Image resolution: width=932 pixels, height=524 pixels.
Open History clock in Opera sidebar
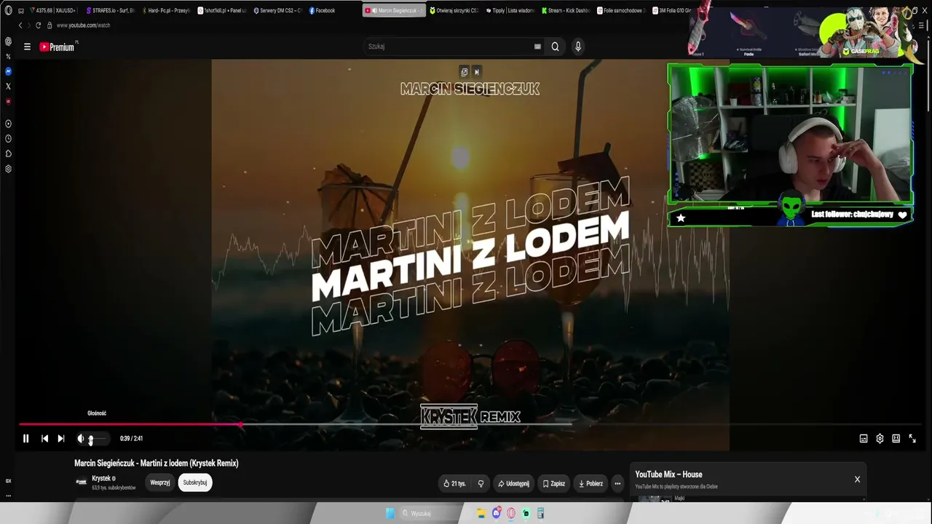click(9, 138)
